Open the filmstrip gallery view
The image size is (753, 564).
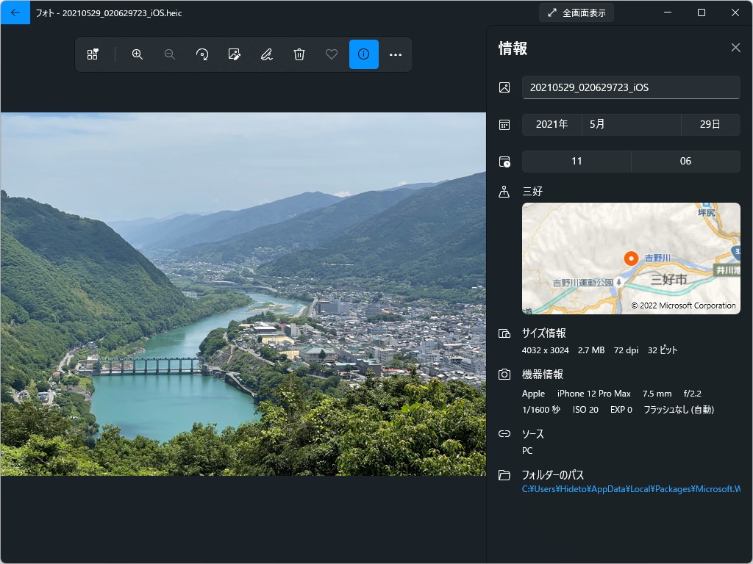click(x=93, y=54)
